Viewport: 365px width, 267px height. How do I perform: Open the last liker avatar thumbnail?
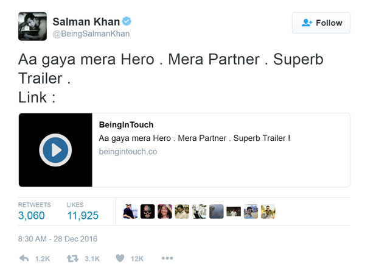tap(268, 212)
